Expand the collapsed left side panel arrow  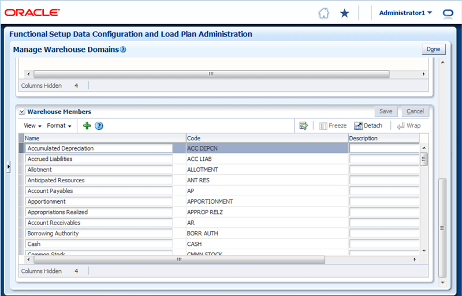pyautogui.click(x=9, y=167)
